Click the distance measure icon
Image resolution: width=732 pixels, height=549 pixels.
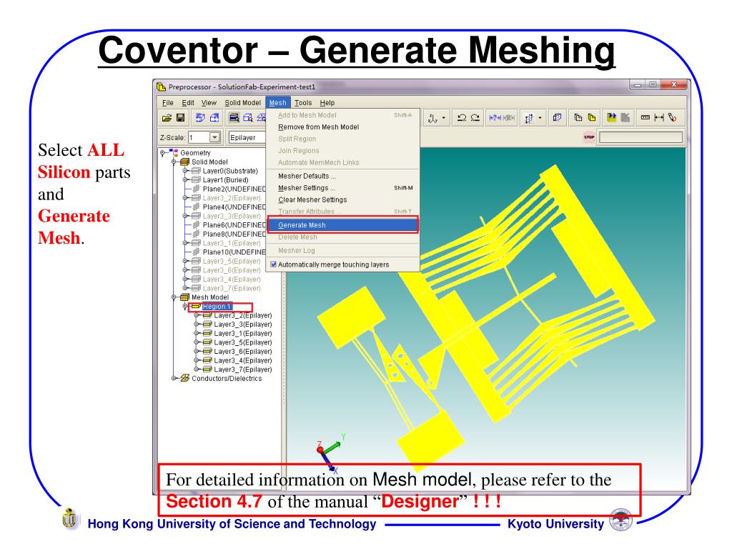point(658,118)
